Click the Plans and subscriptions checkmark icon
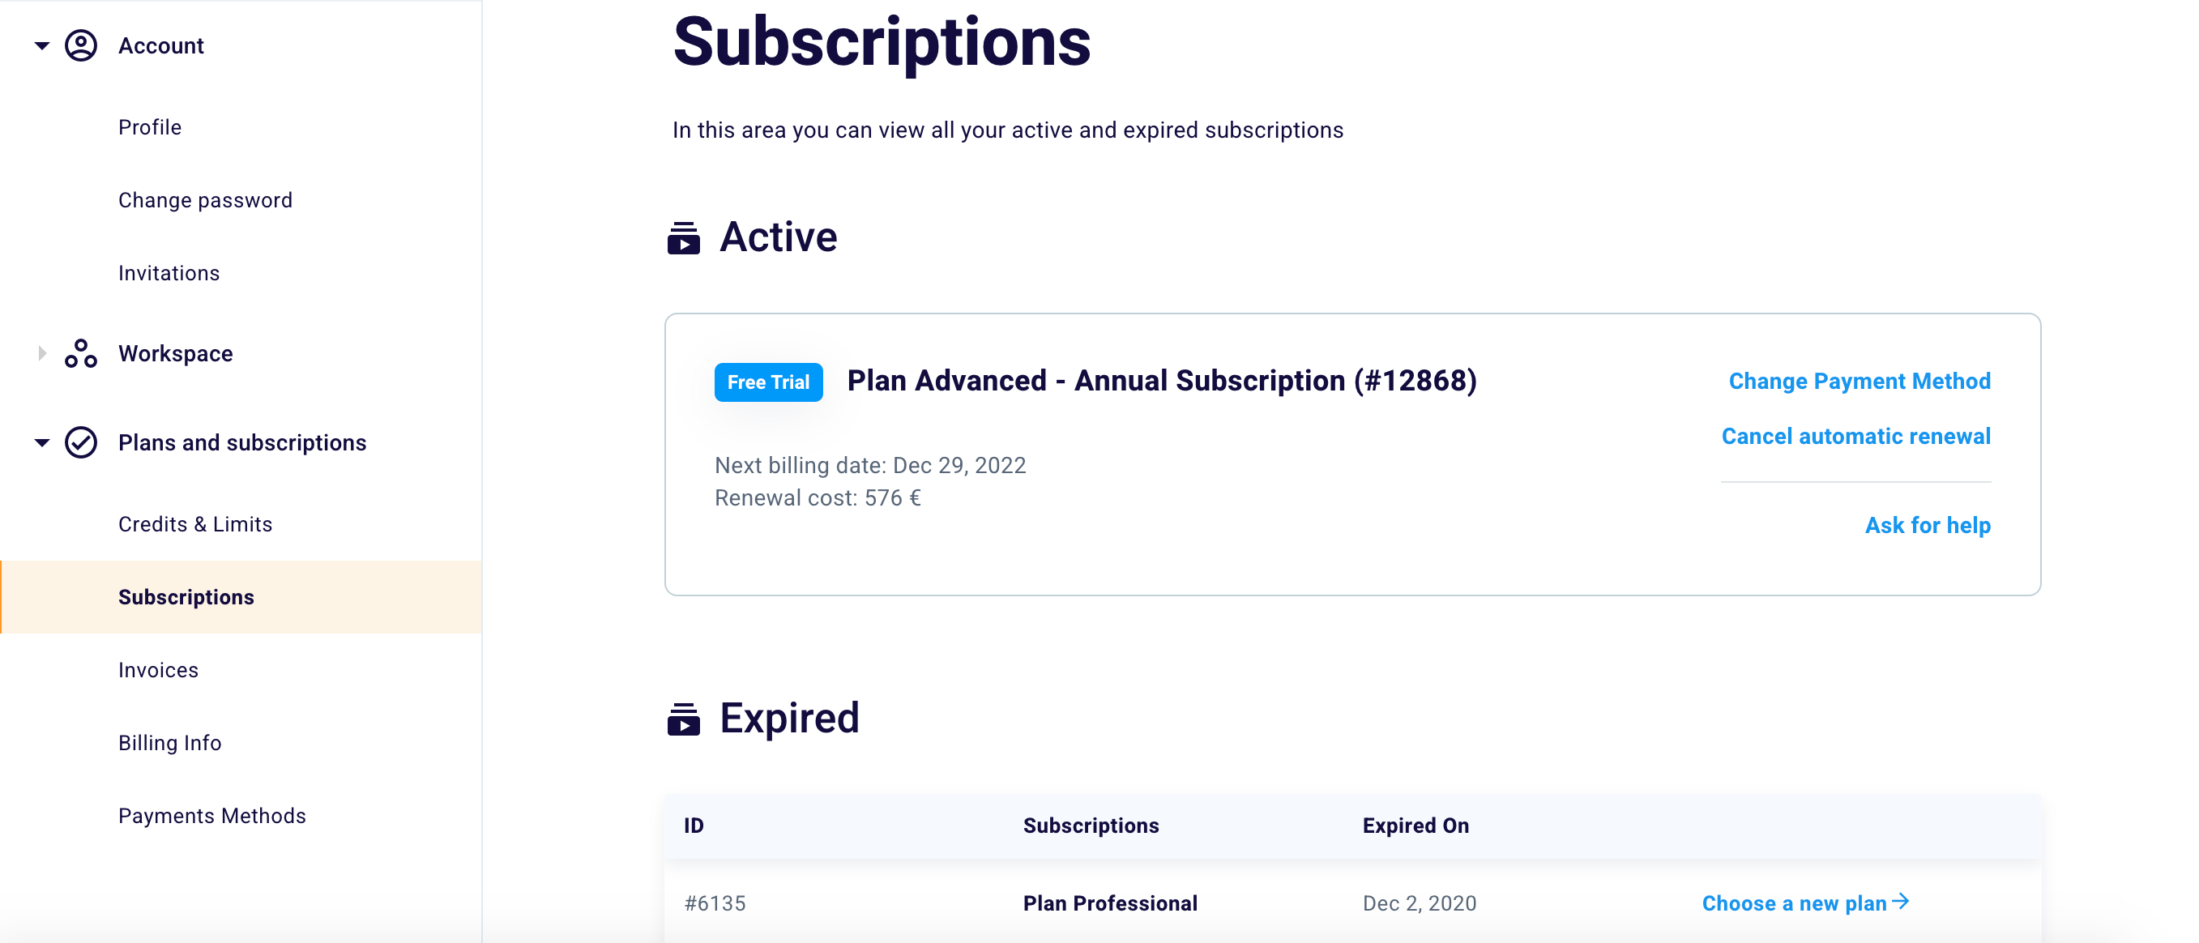Image resolution: width=2199 pixels, height=943 pixels. (81, 443)
